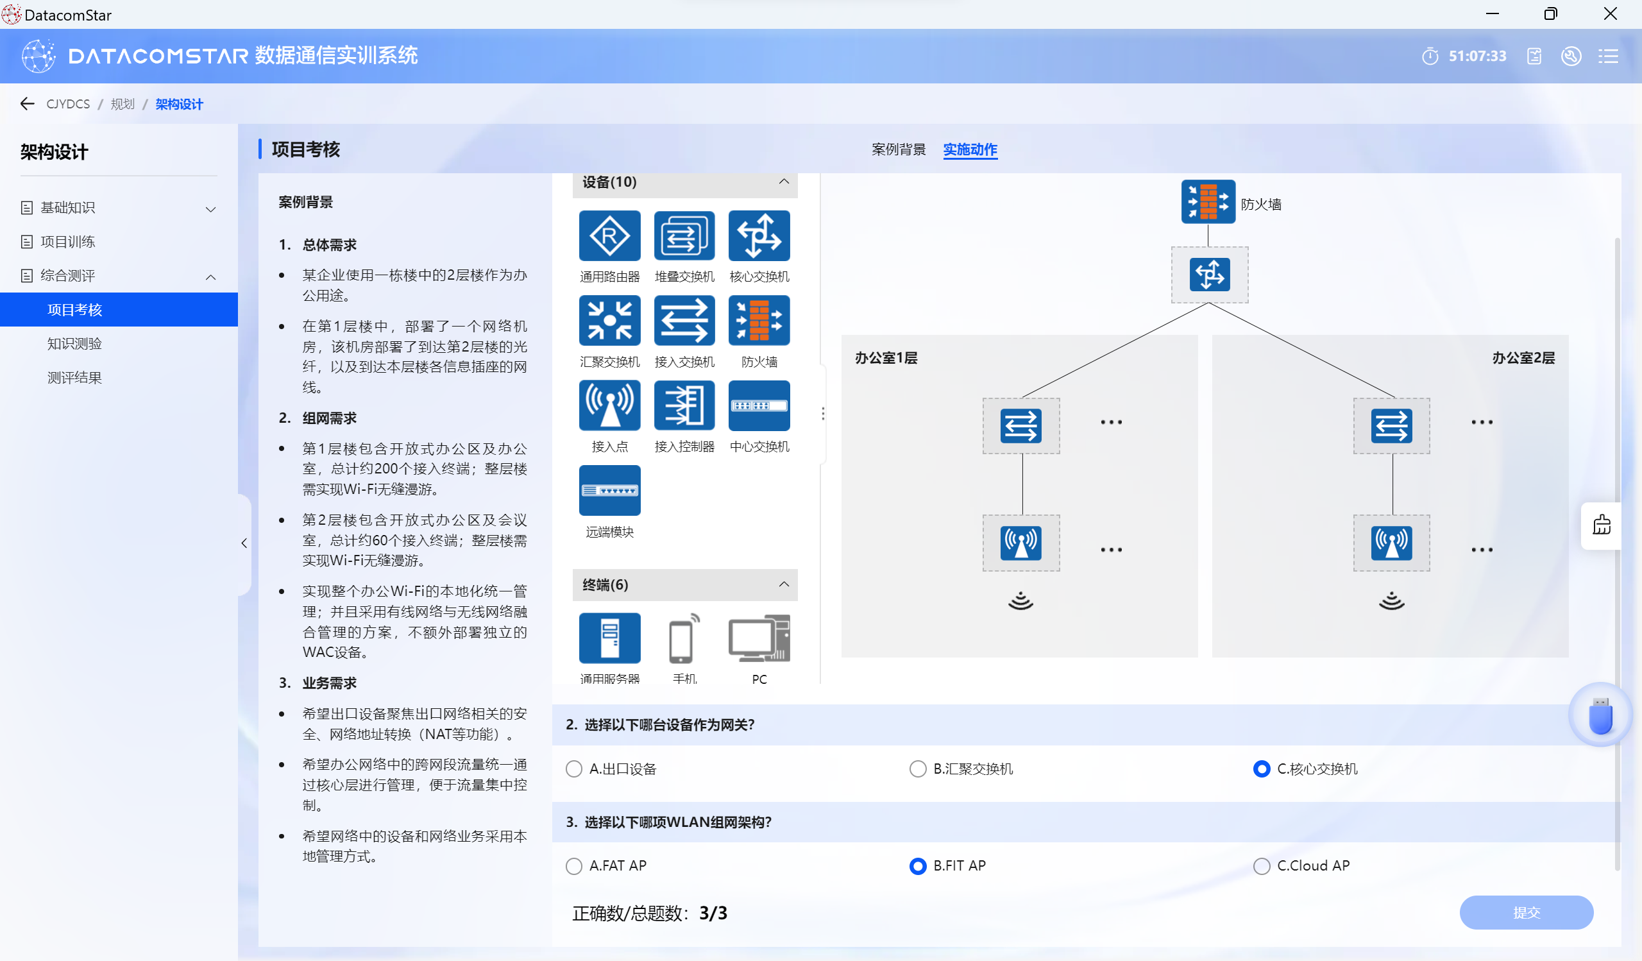
Task: Go to 规划 breadcrumb link
Action: point(122,104)
